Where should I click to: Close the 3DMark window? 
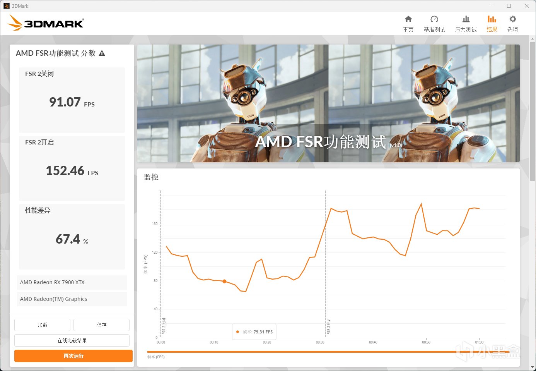click(527, 6)
